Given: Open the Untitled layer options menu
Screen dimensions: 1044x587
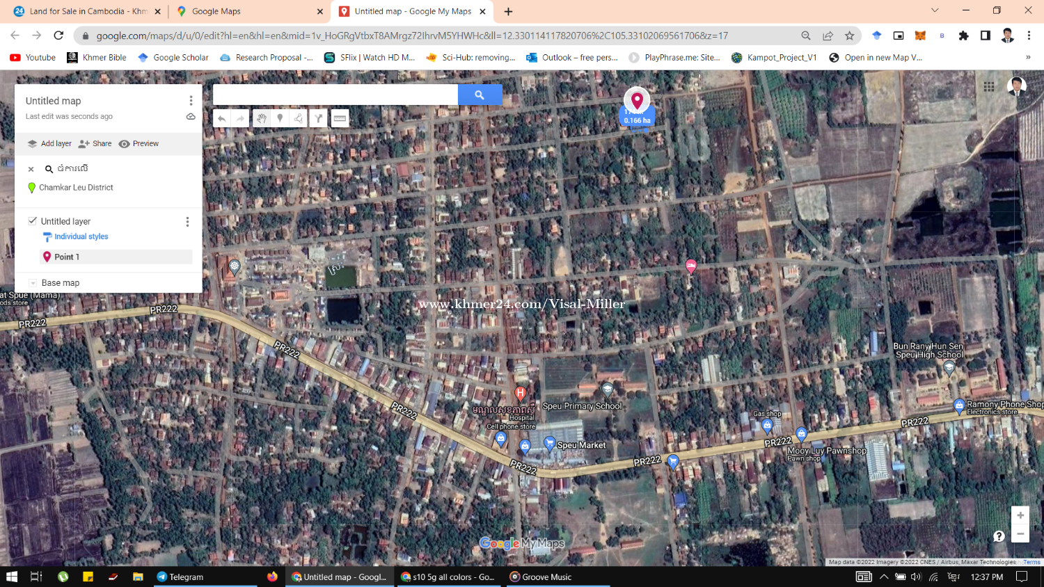Looking at the screenshot, I should tap(187, 222).
